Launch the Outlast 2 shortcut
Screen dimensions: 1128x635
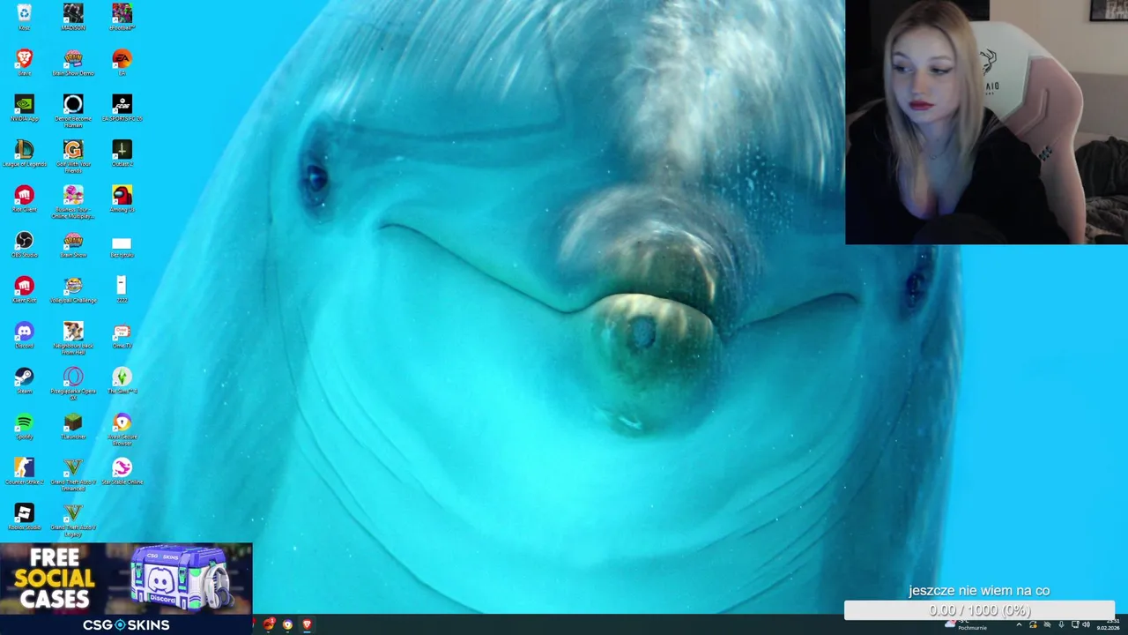(x=122, y=153)
